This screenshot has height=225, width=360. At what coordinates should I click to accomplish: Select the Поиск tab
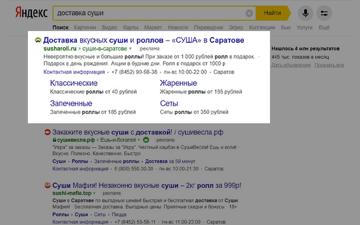60,27
